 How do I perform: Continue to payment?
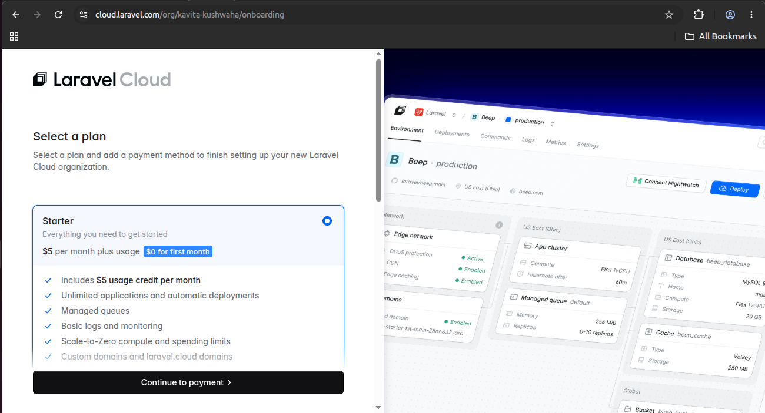tap(188, 382)
